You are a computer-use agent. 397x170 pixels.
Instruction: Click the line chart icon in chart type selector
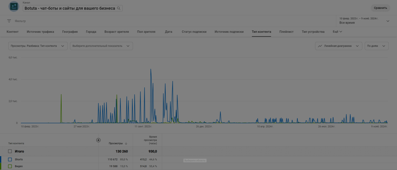coord(320,46)
